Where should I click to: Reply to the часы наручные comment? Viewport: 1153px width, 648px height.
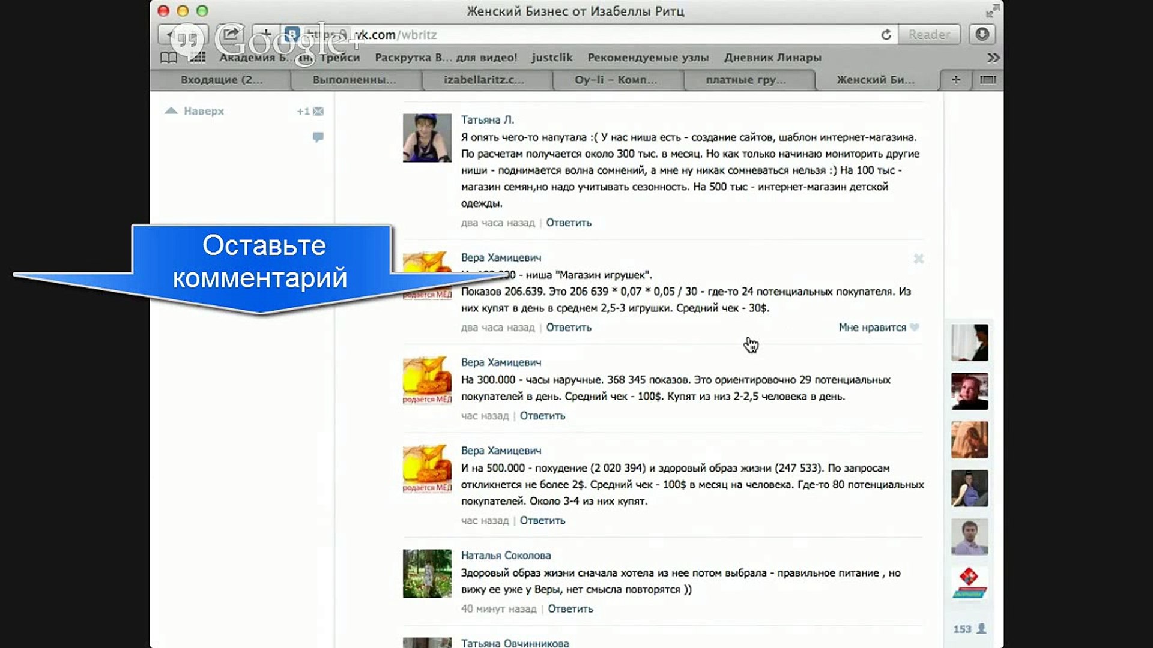tap(542, 416)
